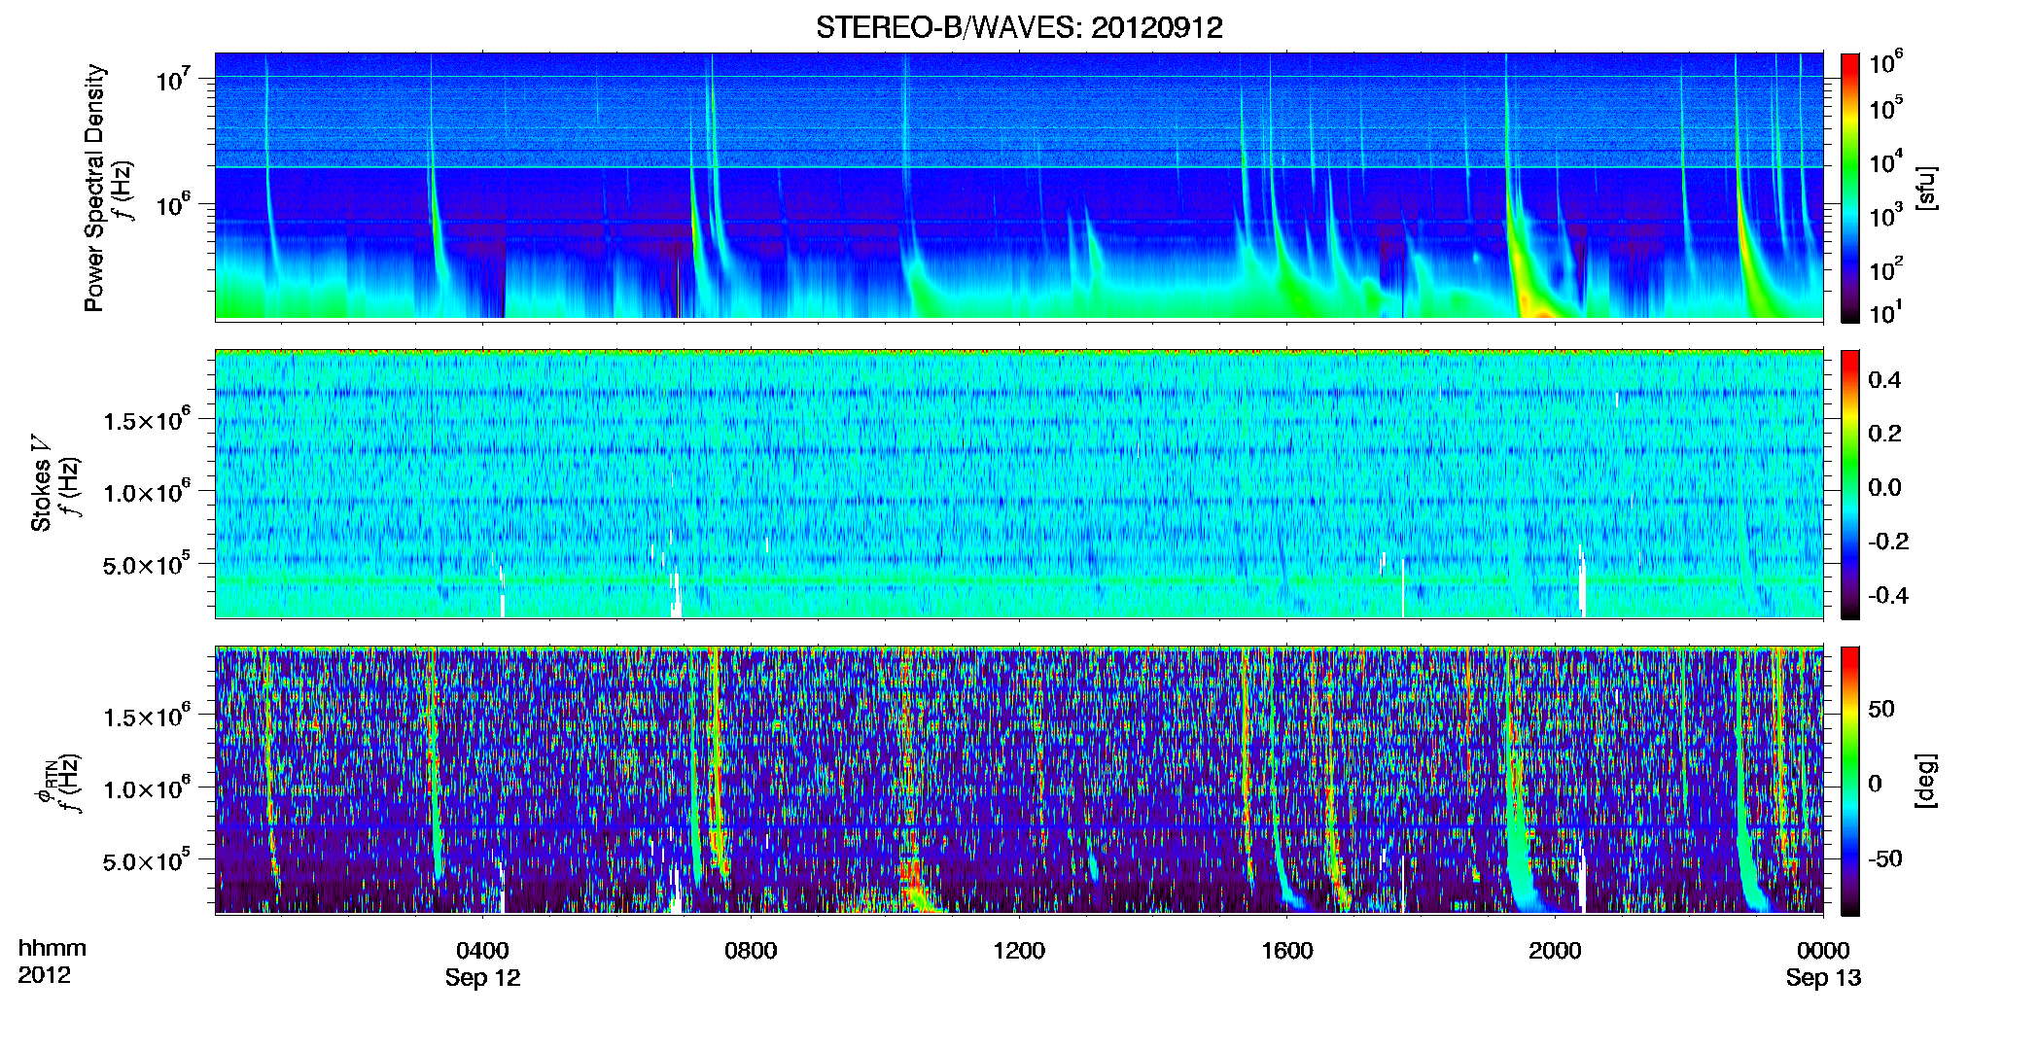Click the 2012 year label
2038x1050 pixels.
tap(44, 975)
